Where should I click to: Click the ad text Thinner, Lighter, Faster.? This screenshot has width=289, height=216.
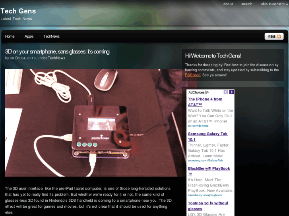pyautogui.click(x=209, y=145)
